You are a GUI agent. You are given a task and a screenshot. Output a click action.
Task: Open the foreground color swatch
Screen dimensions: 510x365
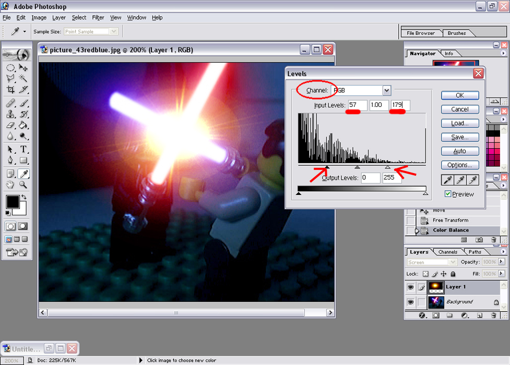pos(13,202)
